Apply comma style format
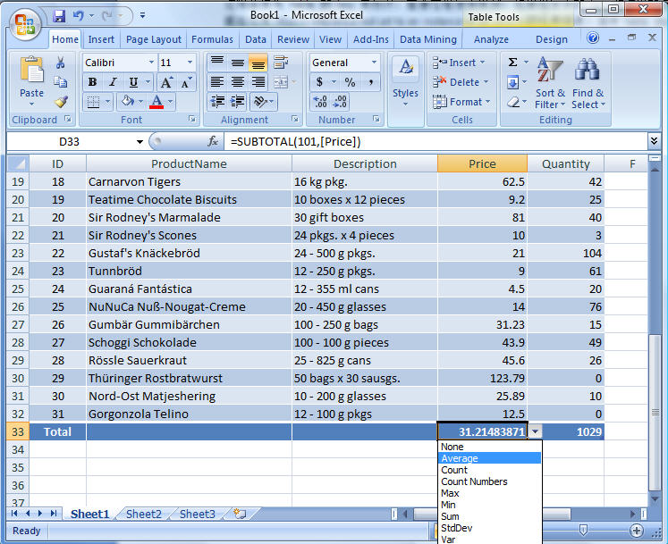This screenshot has height=544, width=668. pos(370,82)
